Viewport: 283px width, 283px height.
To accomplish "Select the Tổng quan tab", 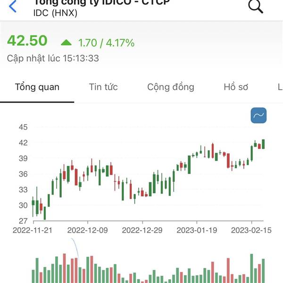I will pyautogui.click(x=37, y=87).
